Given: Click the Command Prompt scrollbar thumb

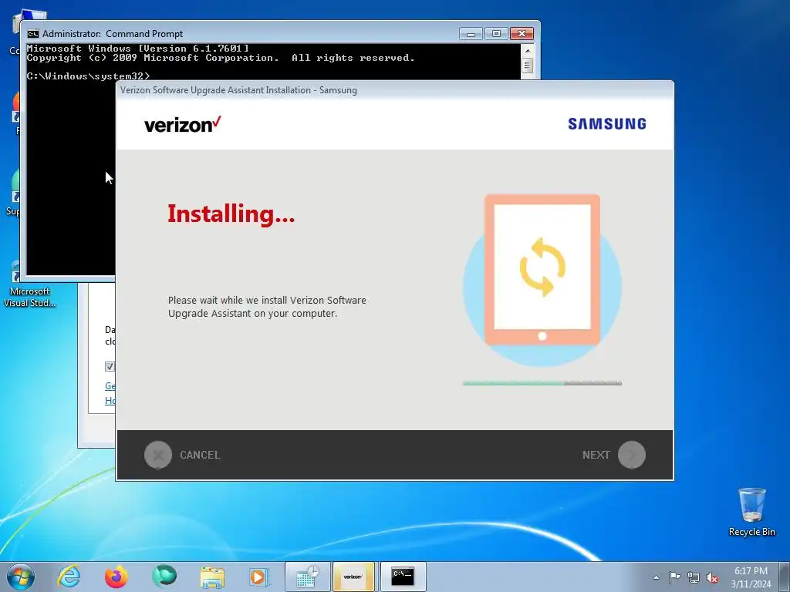Looking at the screenshot, I should 527,66.
